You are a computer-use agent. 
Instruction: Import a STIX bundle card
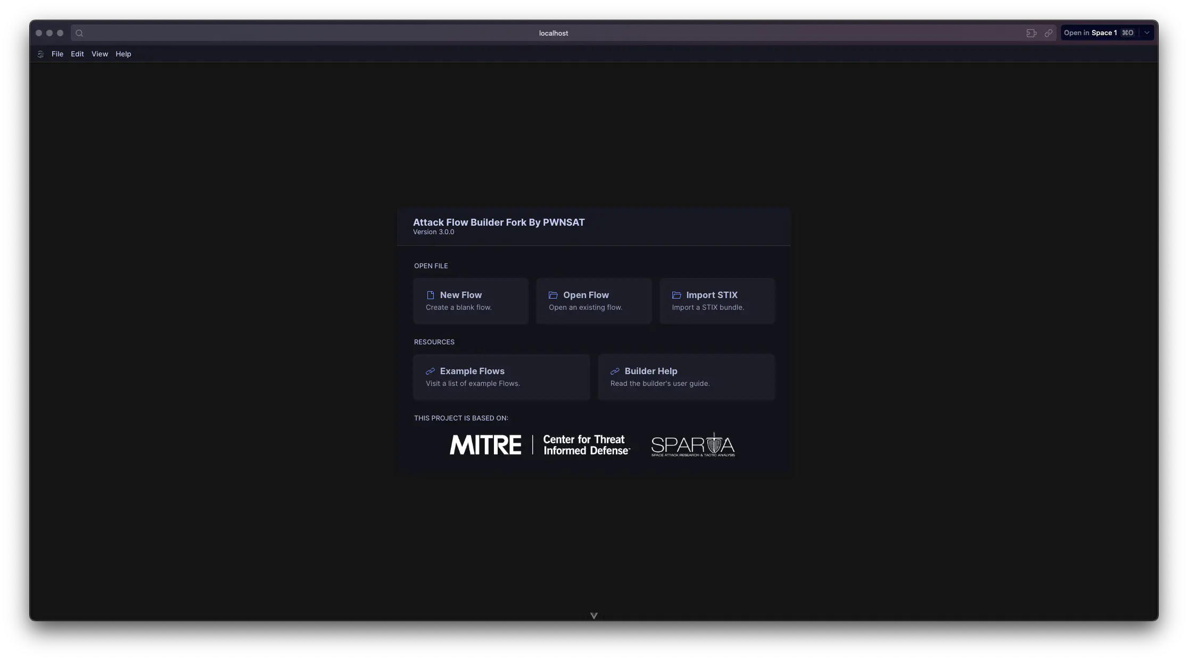pyautogui.click(x=717, y=301)
